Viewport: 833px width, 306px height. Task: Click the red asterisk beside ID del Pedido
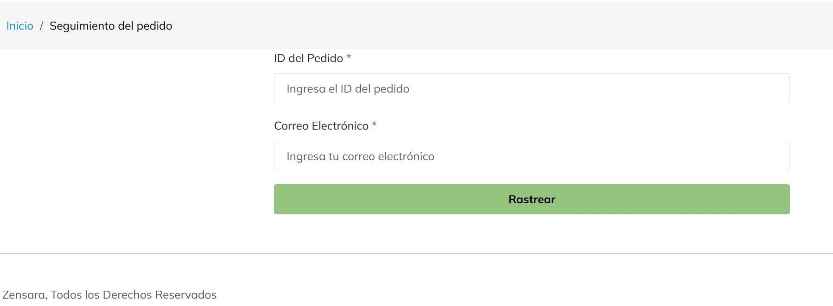349,57
